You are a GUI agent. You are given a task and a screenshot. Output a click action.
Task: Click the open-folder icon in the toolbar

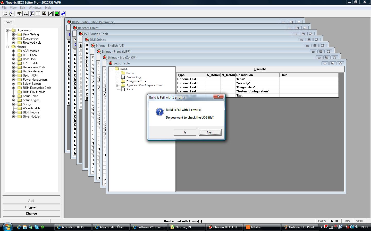pos(5,14)
